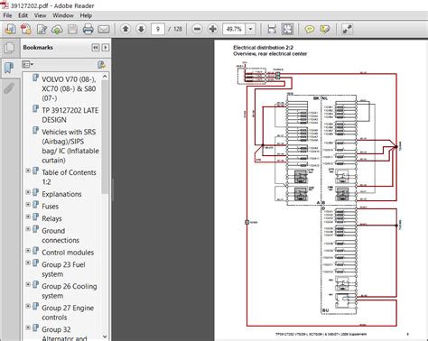Open the Control modules bookmark
This screenshot has height=341, width=428.
68,253
